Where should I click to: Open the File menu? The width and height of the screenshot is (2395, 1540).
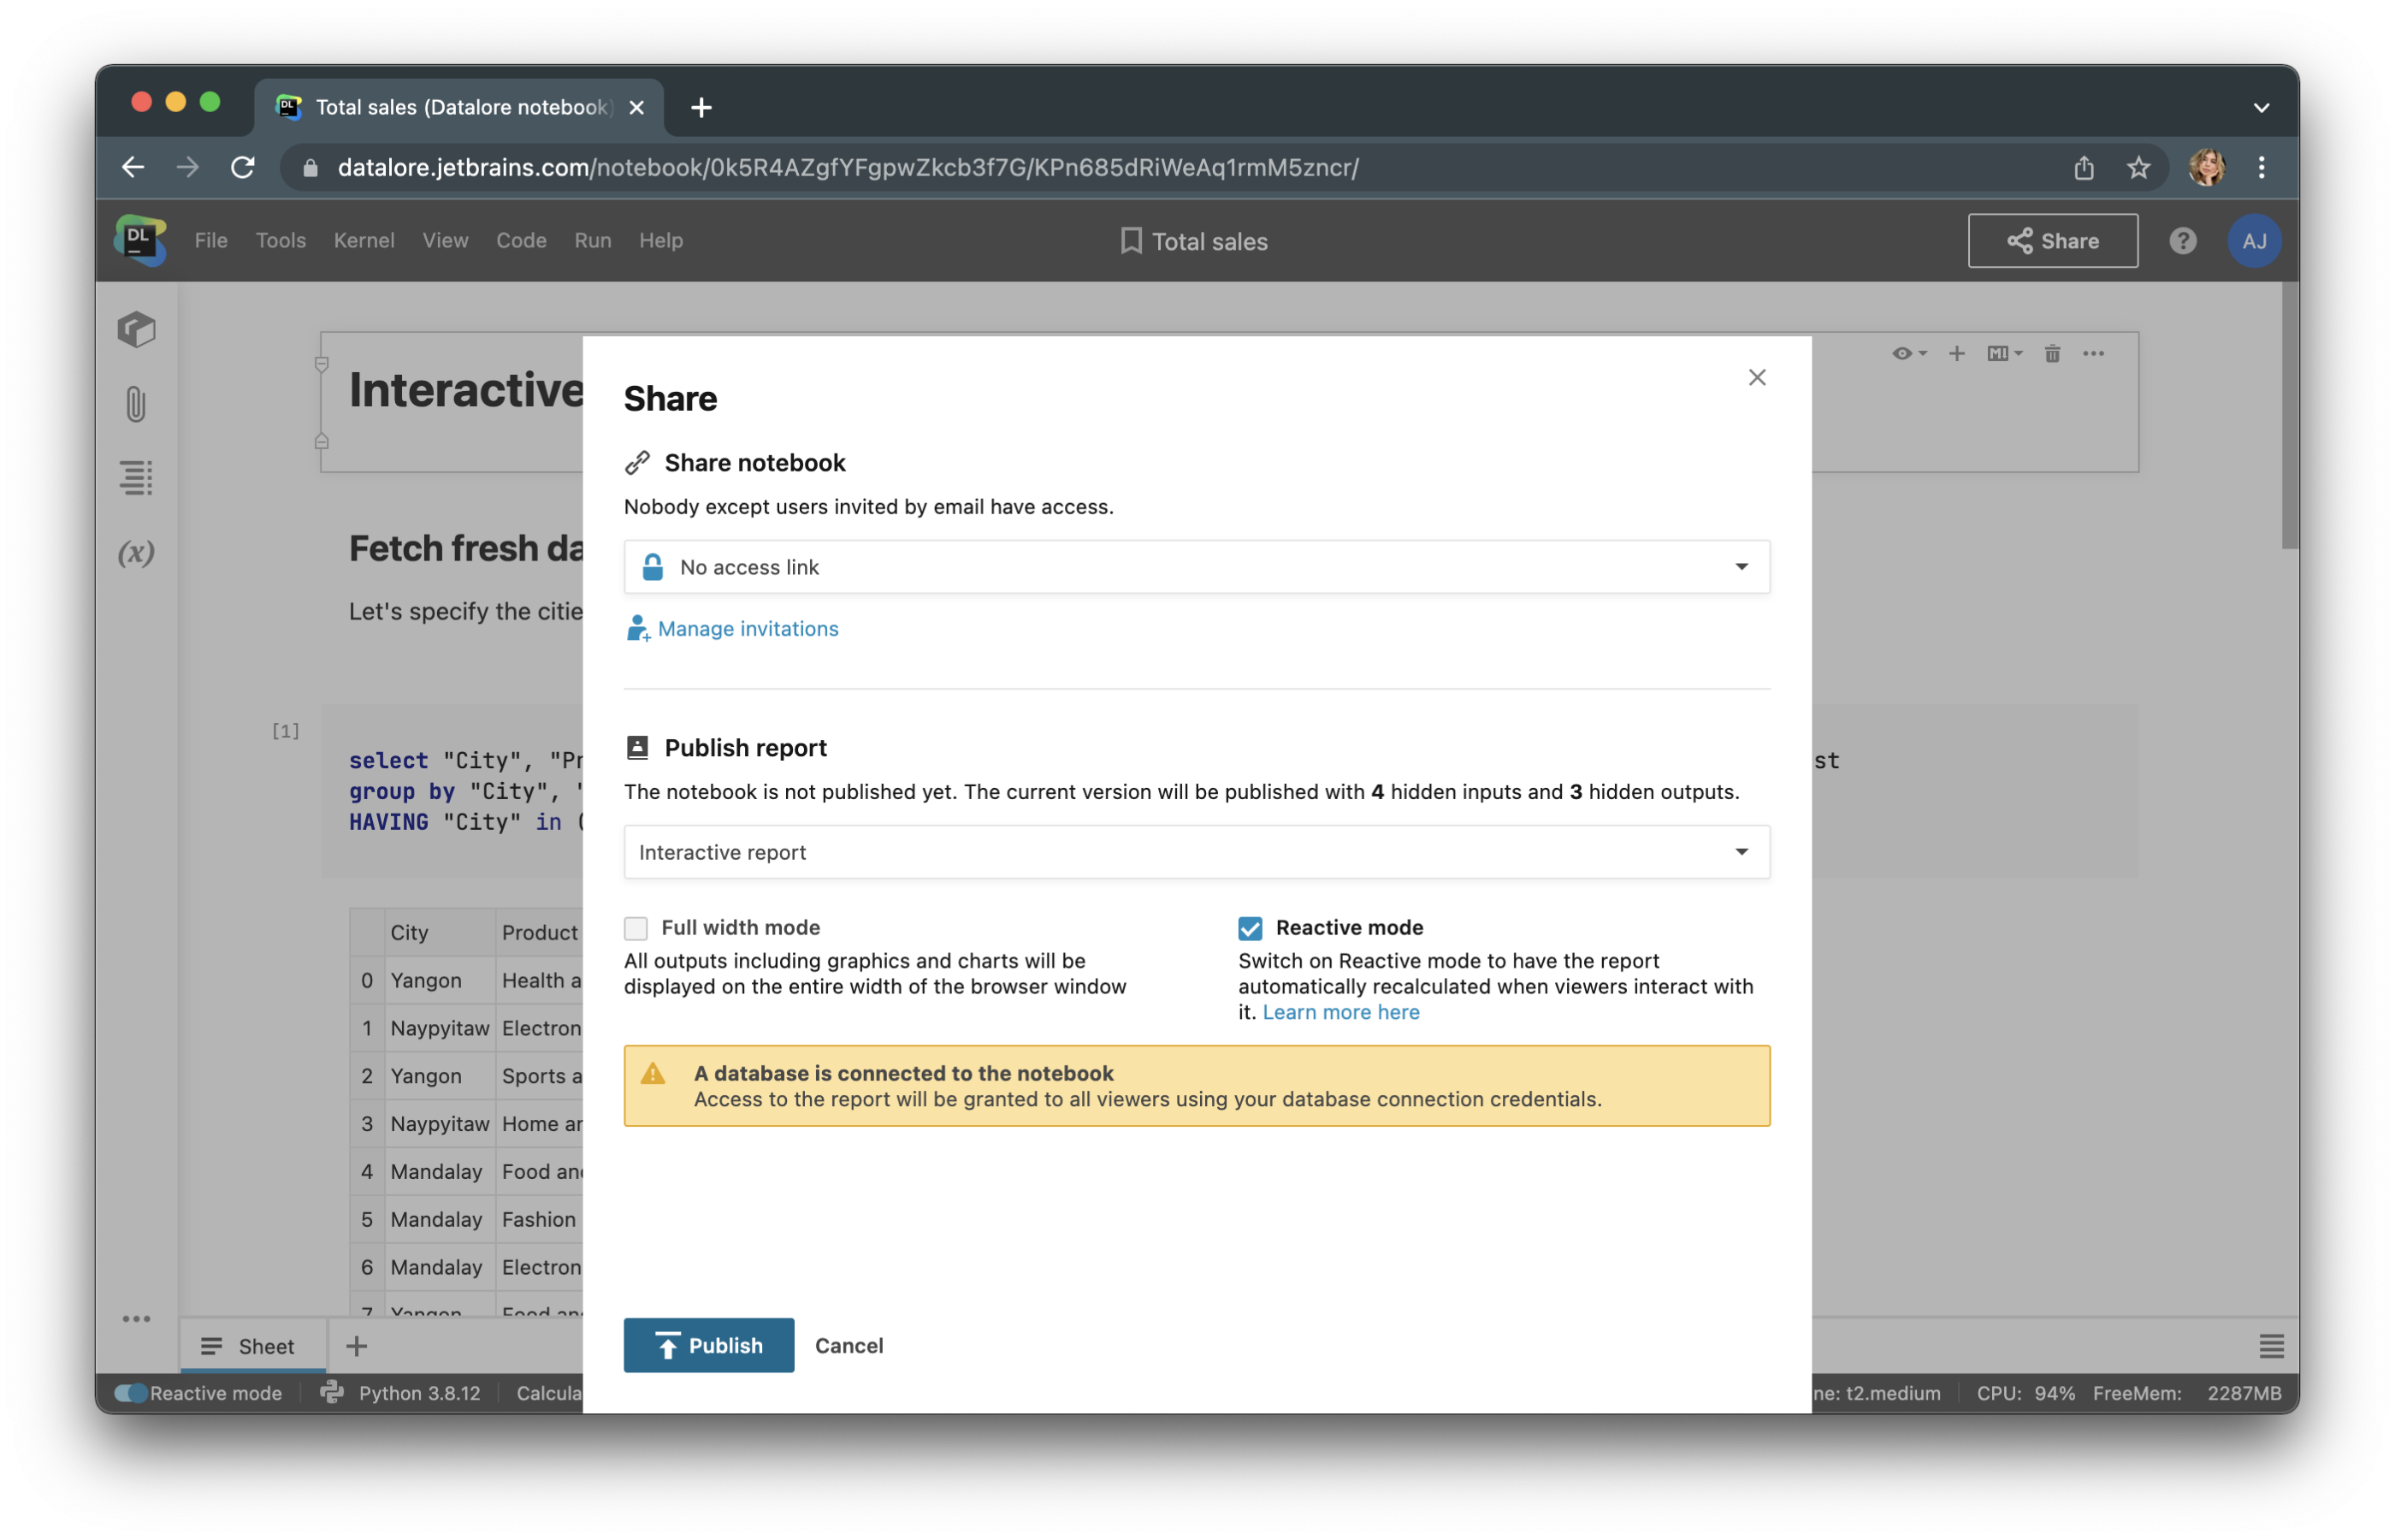(x=211, y=241)
